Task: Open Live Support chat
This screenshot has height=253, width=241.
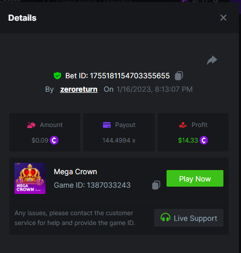Action: (x=189, y=218)
